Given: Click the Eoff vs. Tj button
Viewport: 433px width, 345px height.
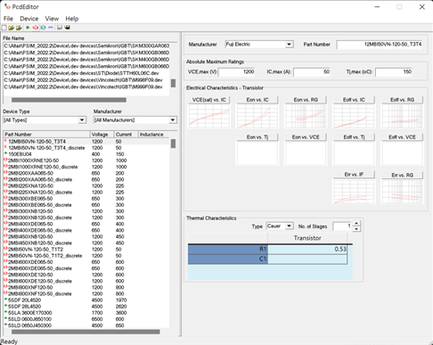Looking at the screenshot, I should [354, 137].
